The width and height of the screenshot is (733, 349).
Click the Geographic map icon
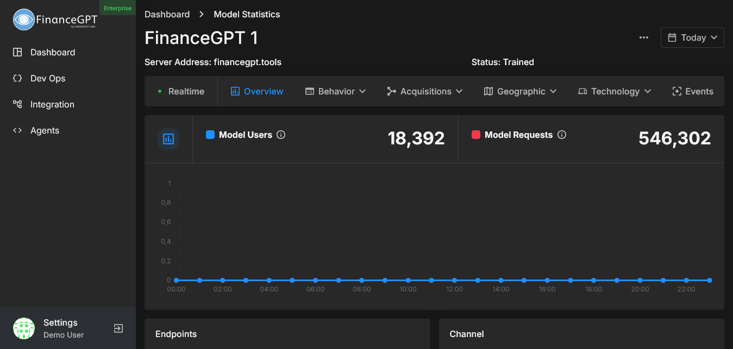click(x=488, y=91)
